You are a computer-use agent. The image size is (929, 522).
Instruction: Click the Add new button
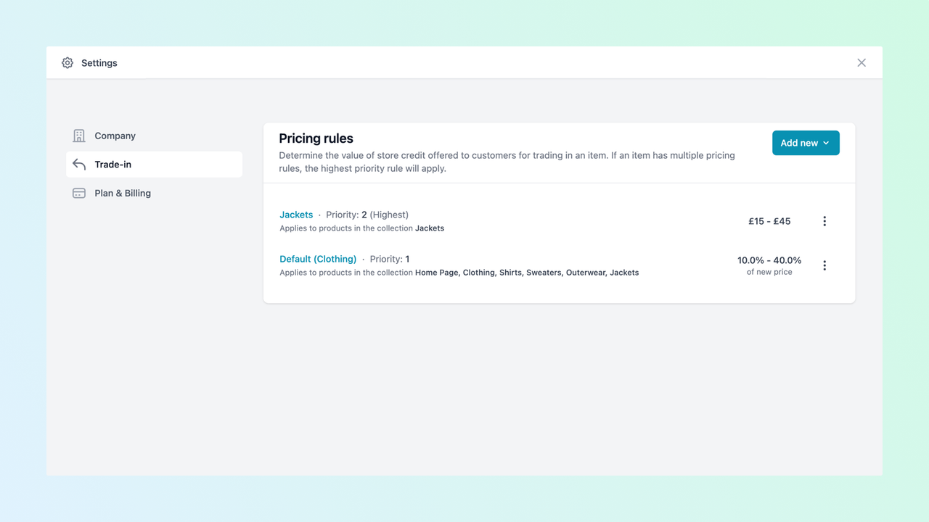pos(801,143)
